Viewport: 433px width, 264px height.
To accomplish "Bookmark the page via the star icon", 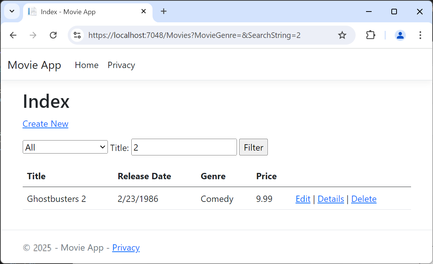I will (342, 35).
